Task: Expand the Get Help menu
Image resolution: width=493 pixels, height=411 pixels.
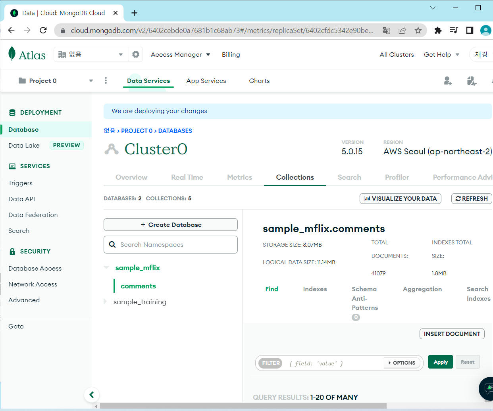Action: click(x=441, y=55)
